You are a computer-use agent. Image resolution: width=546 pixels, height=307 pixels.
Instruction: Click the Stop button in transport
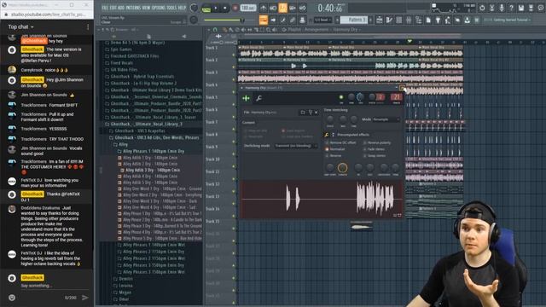point(225,8)
